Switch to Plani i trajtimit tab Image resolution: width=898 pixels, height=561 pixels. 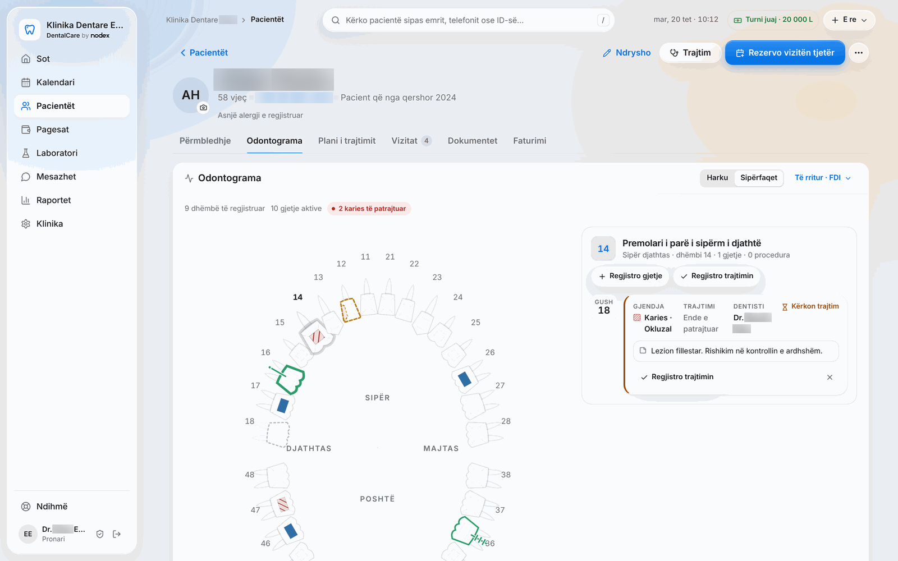coord(347,141)
